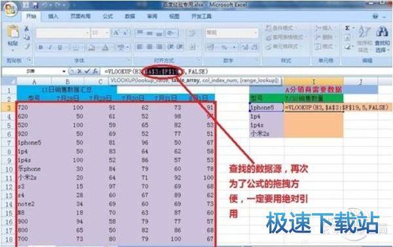
Task: Switch to the 开发工具 Developer tab
Action: (x=201, y=17)
